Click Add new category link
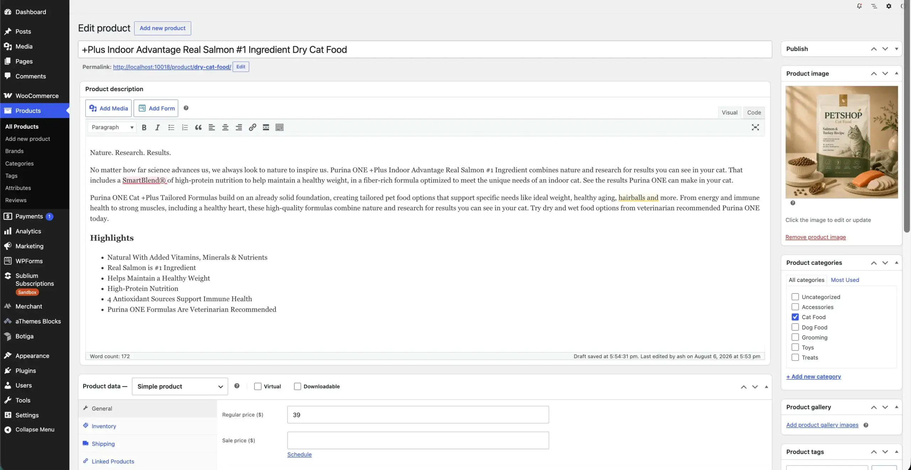Viewport: 911px width, 470px height. click(x=813, y=376)
